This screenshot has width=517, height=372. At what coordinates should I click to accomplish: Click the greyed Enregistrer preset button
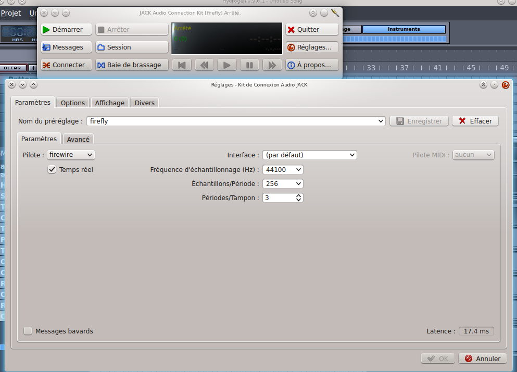click(419, 121)
